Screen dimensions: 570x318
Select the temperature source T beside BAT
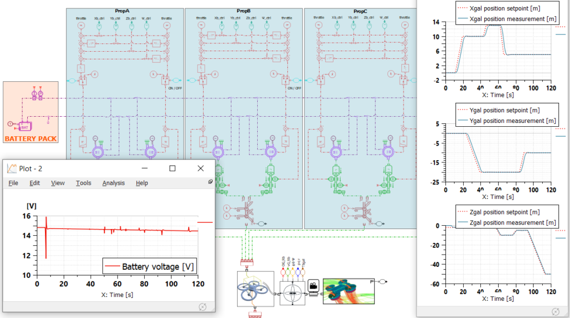(10, 124)
